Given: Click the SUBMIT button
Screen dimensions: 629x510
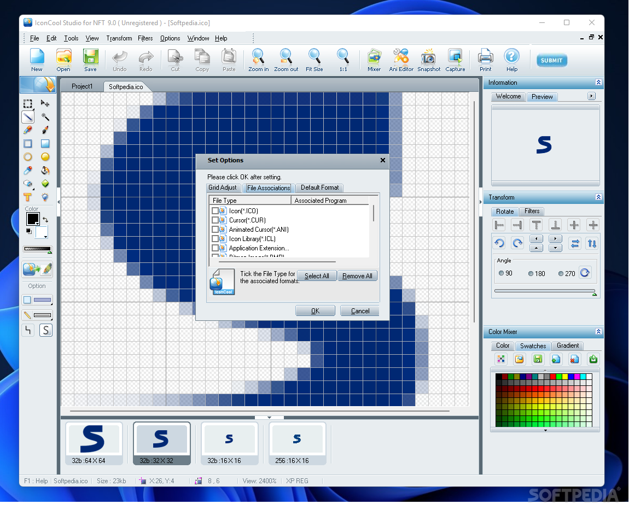Looking at the screenshot, I should tap(551, 61).
